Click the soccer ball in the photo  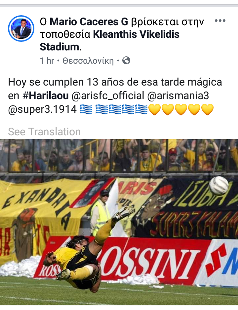pyautogui.click(x=219, y=186)
